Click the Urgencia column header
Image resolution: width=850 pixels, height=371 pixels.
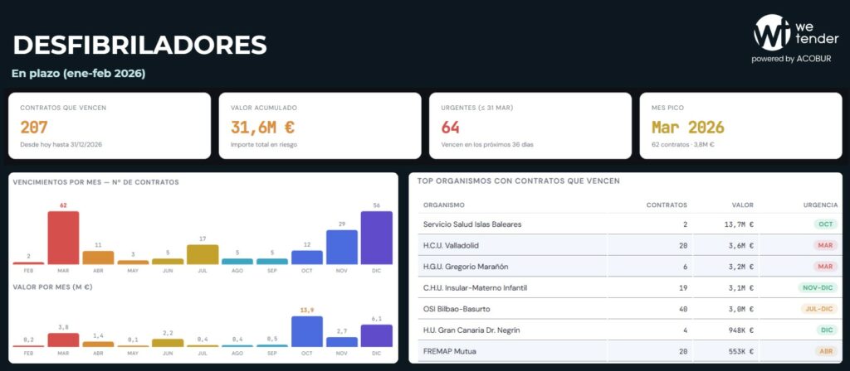[821, 205]
